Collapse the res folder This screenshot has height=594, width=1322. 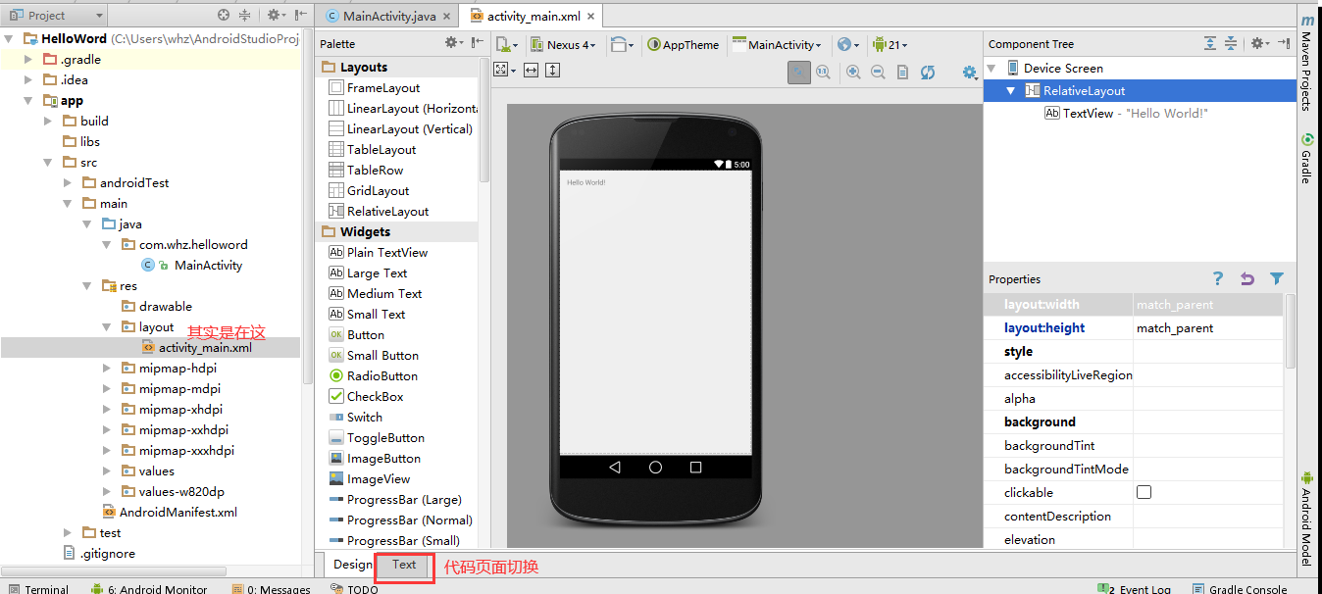coord(87,285)
